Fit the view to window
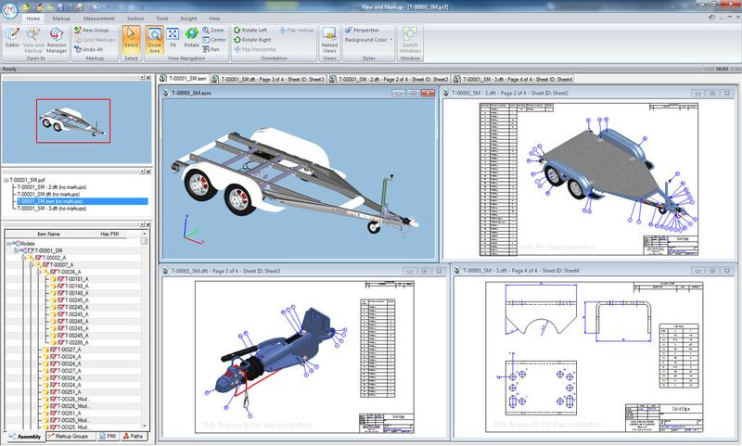This screenshot has height=446, width=742. [173, 38]
